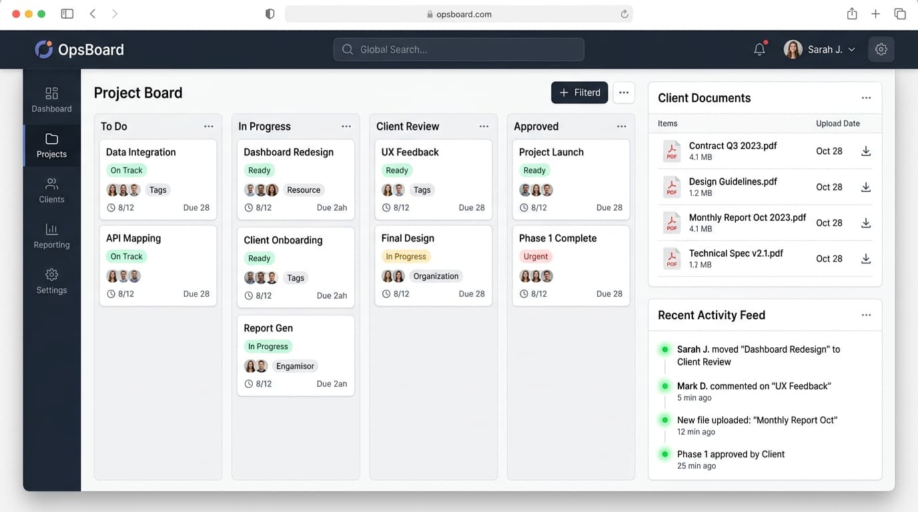Show the browser tab overview

click(900, 14)
